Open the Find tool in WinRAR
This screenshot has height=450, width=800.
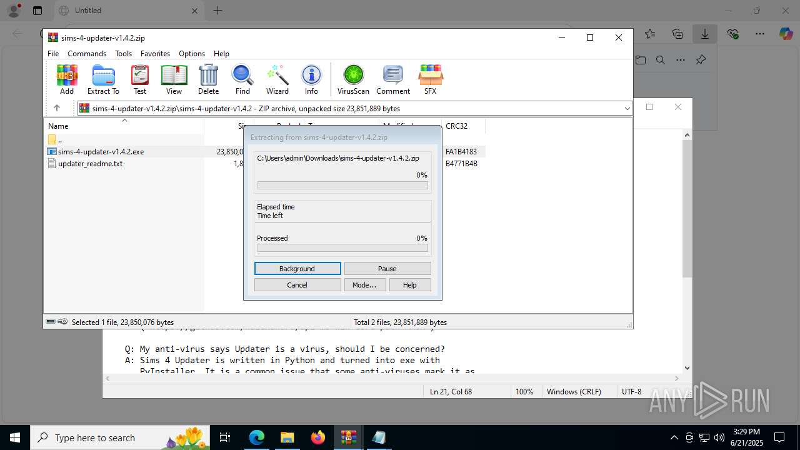point(242,79)
